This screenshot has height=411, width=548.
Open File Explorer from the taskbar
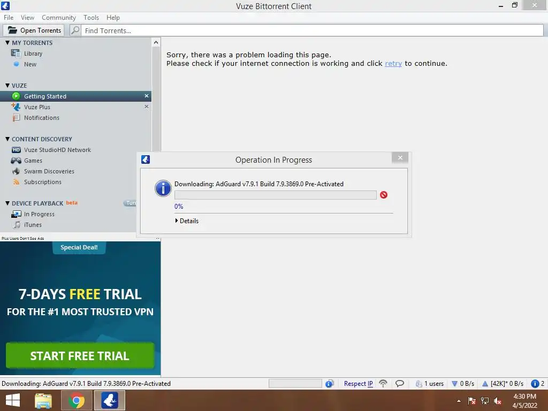[43, 400]
